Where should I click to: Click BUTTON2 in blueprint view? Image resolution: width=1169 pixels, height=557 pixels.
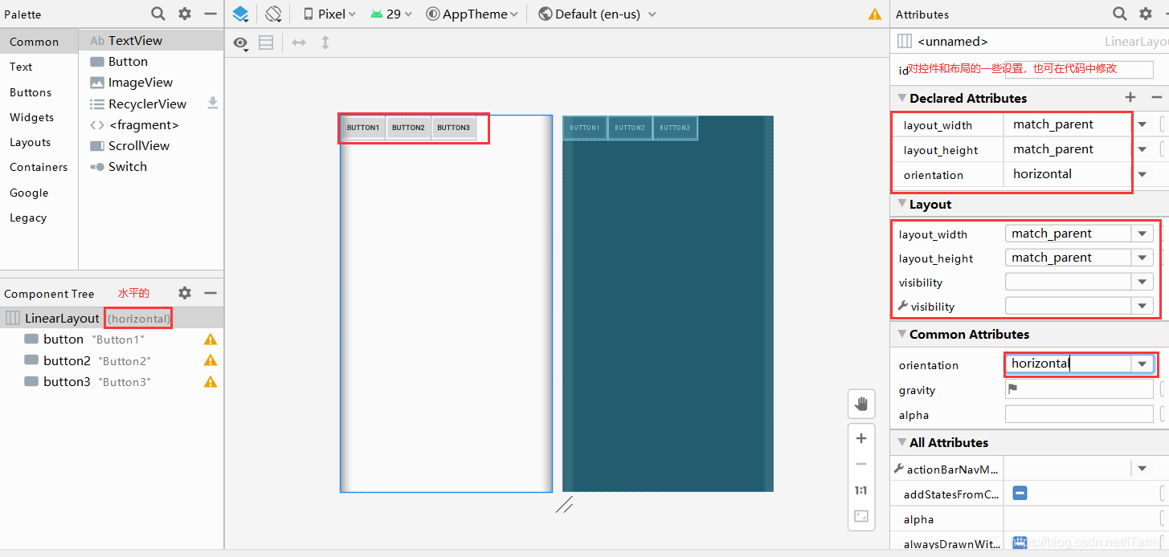(630, 128)
